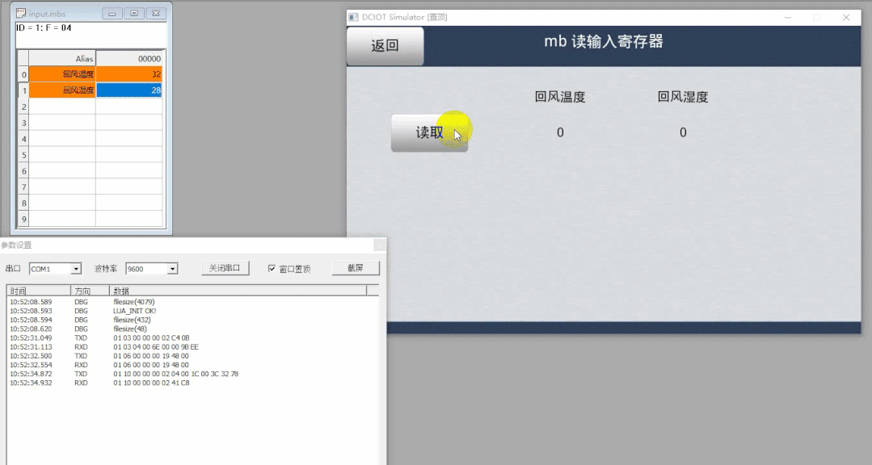Click the 时间 column header in the log
872x465 pixels.
tap(38, 291)
